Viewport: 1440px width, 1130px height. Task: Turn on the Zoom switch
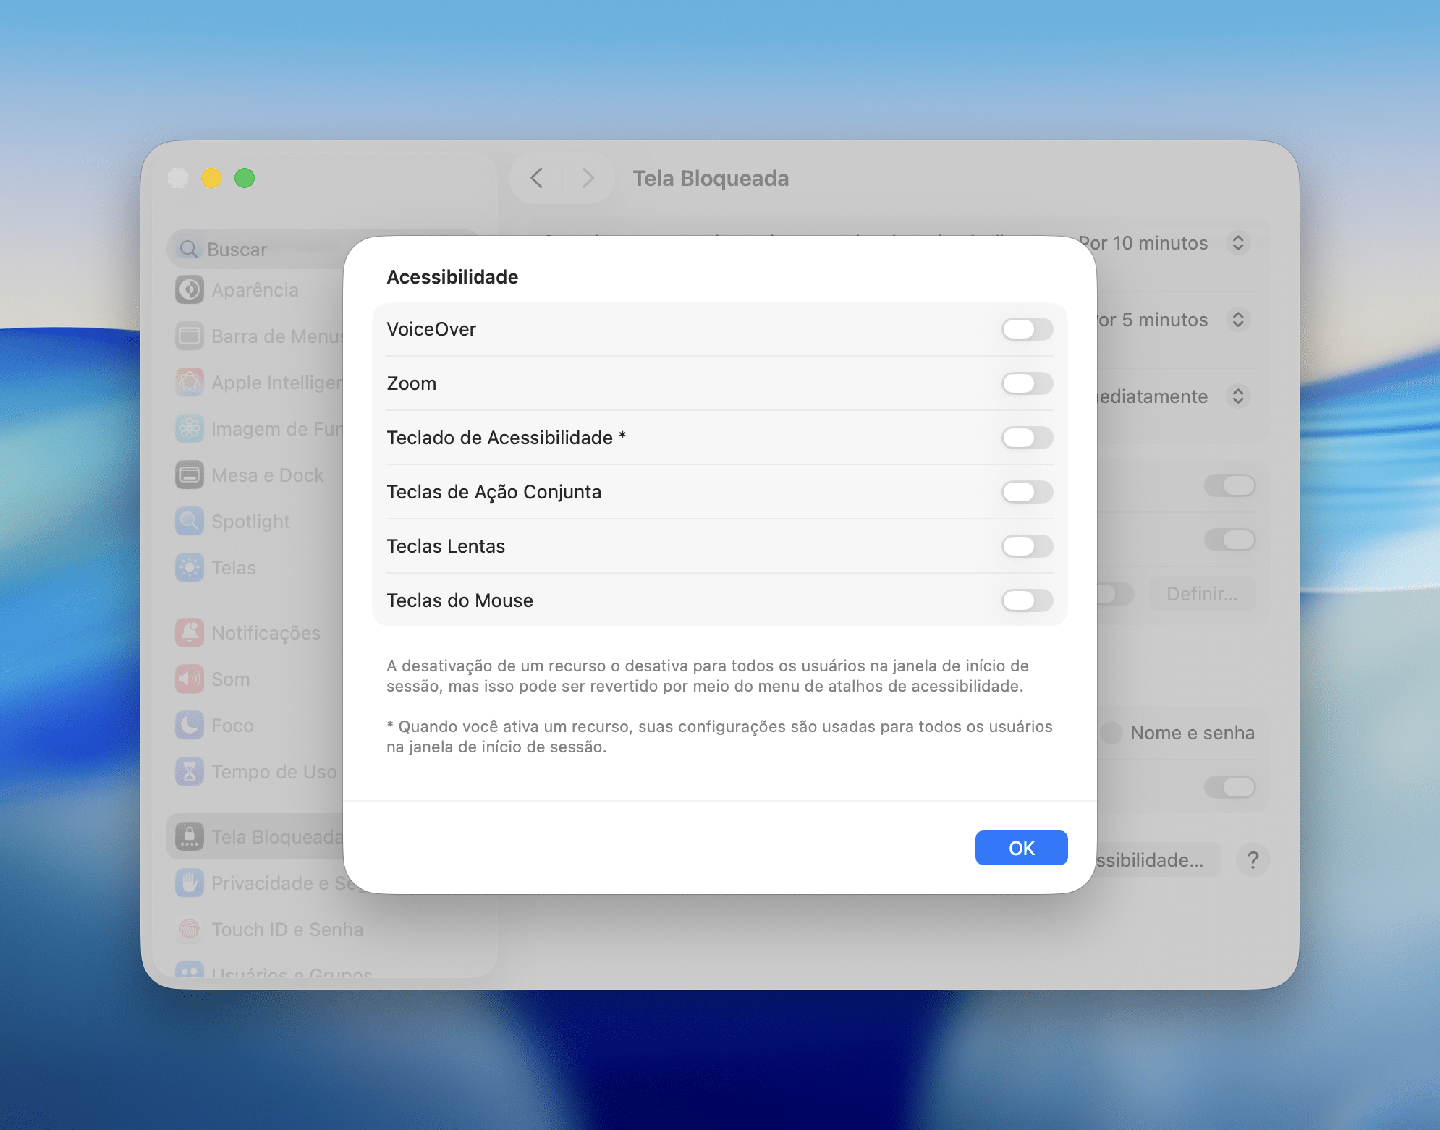[x=1027, y=383]
